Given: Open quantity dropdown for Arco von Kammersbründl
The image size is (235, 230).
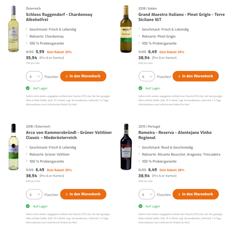Looking at the screenshot, I should 34,195.
